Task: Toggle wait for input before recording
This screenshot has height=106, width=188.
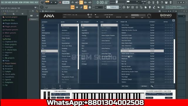Action: (77, 2)
